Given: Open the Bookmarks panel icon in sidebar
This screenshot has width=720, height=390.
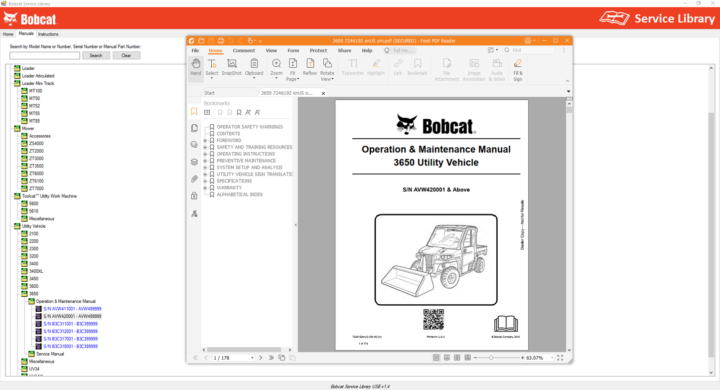Looking at the screenshot, I should [194, 112].
